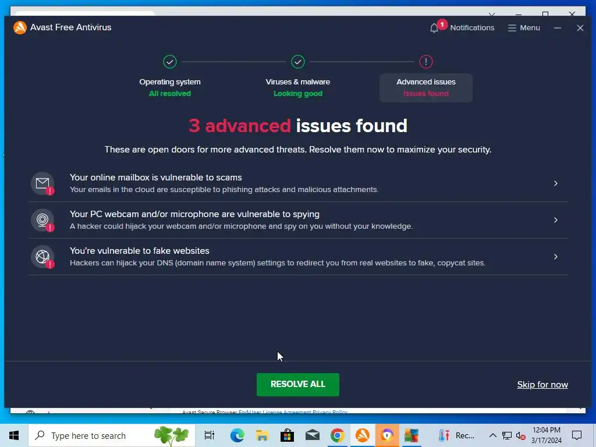
Task: Click End-User License Agreement link behind Avast
Action: click(275, 411)
